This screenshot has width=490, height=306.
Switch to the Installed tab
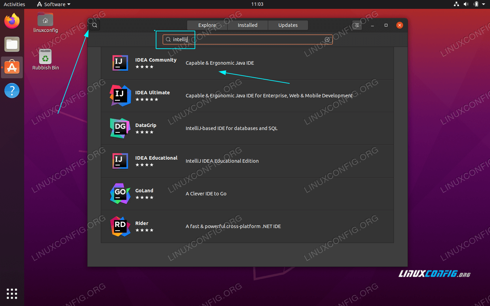248,25
